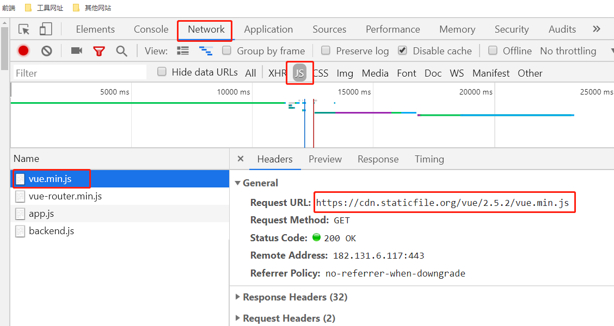This screenshot has width=614, height=326.
Task: Show overview with the waterfall view icon
Action: pyautogui.click(x=206, y=51)
